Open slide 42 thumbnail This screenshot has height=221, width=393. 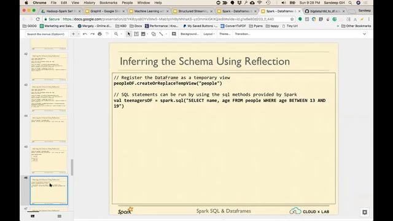[x=49, y=67]
